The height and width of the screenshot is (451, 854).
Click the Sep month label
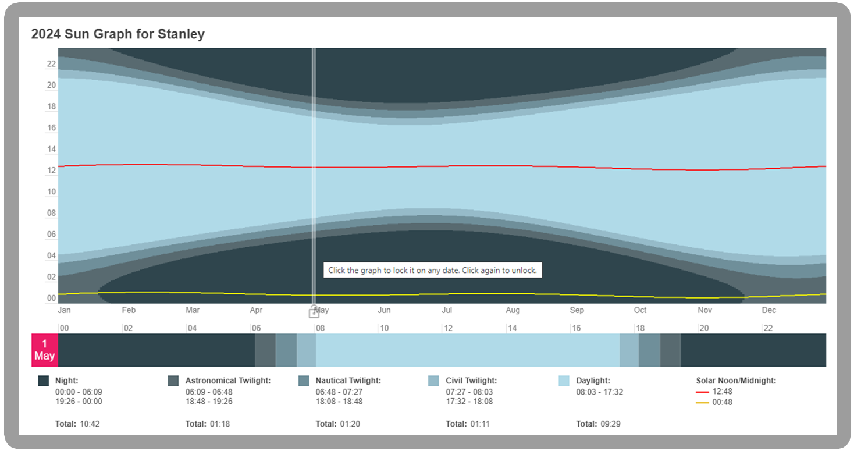tap(577, 311)
